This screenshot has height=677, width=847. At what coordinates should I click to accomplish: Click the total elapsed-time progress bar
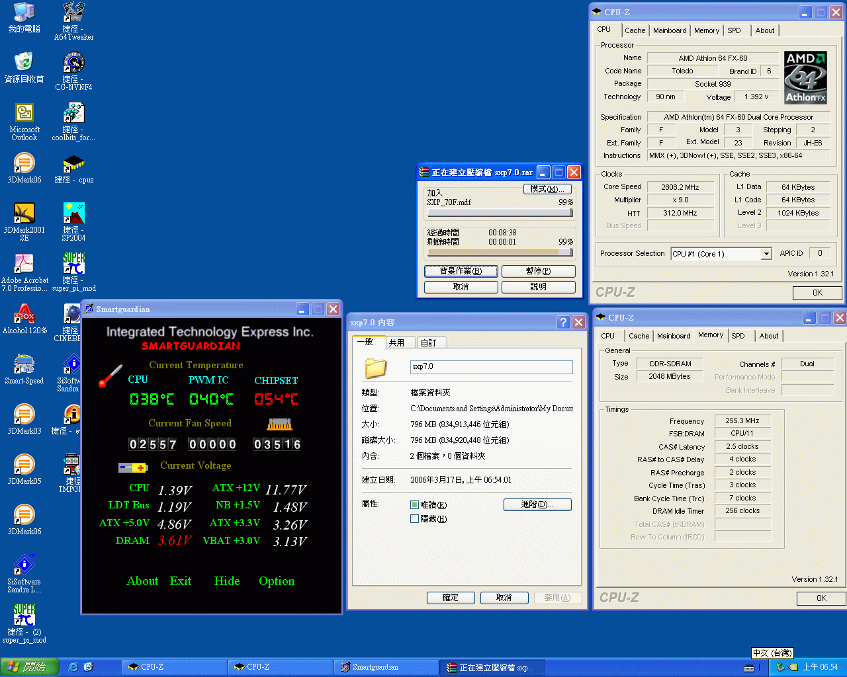point(500,252)
